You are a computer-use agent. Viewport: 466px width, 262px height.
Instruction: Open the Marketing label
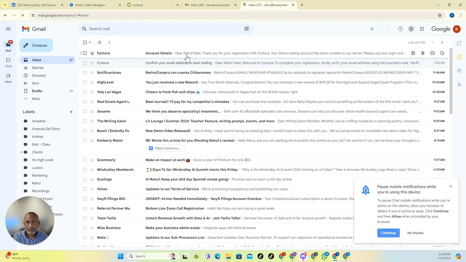[40, 175]
